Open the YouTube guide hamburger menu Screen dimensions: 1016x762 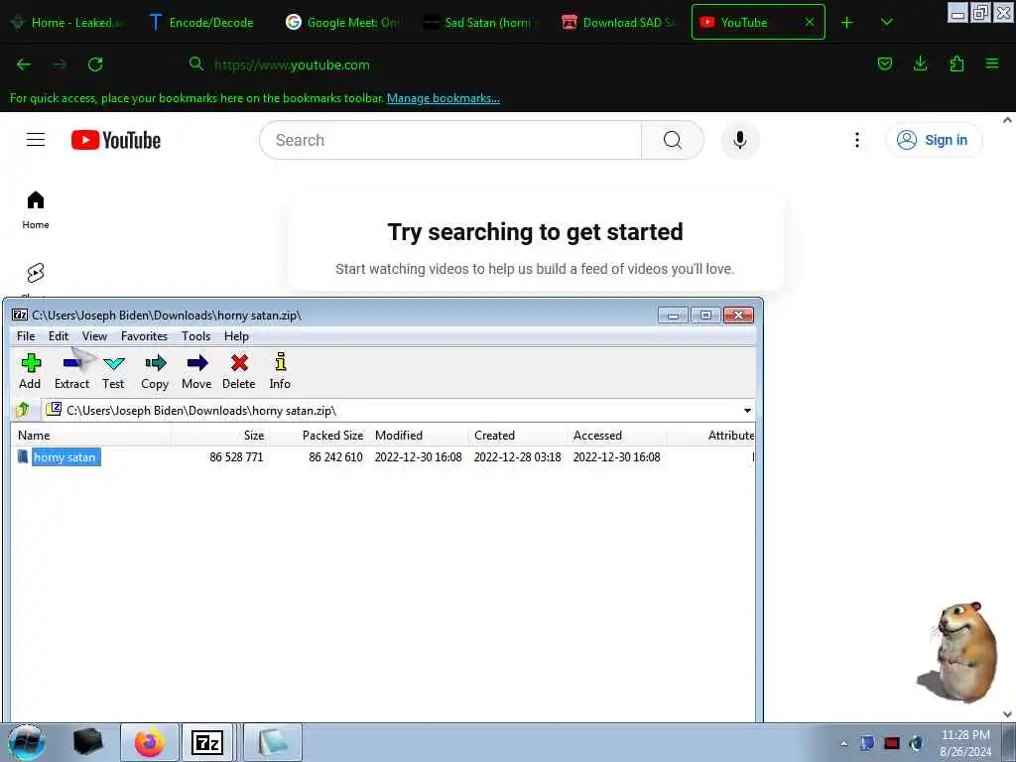tap(36, 140)
